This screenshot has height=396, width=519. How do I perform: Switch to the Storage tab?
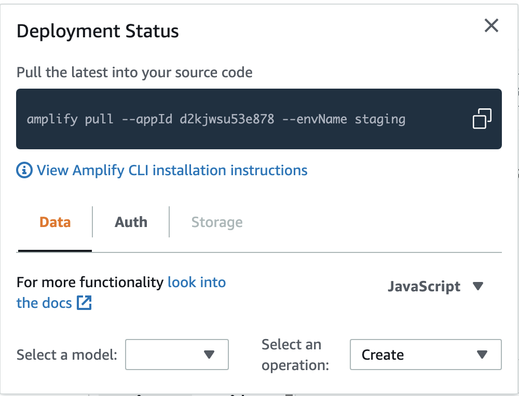(x=217, y=222)
